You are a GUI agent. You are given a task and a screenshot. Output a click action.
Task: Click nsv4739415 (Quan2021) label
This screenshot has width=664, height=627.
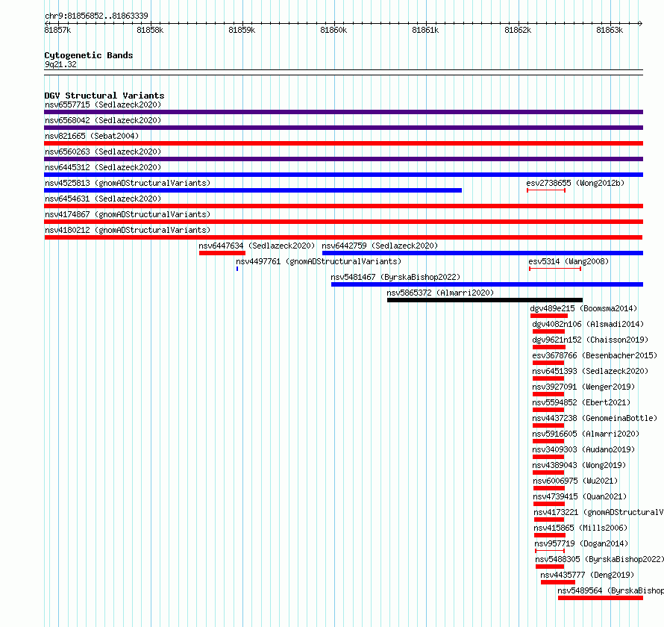[x=580, y=496]
